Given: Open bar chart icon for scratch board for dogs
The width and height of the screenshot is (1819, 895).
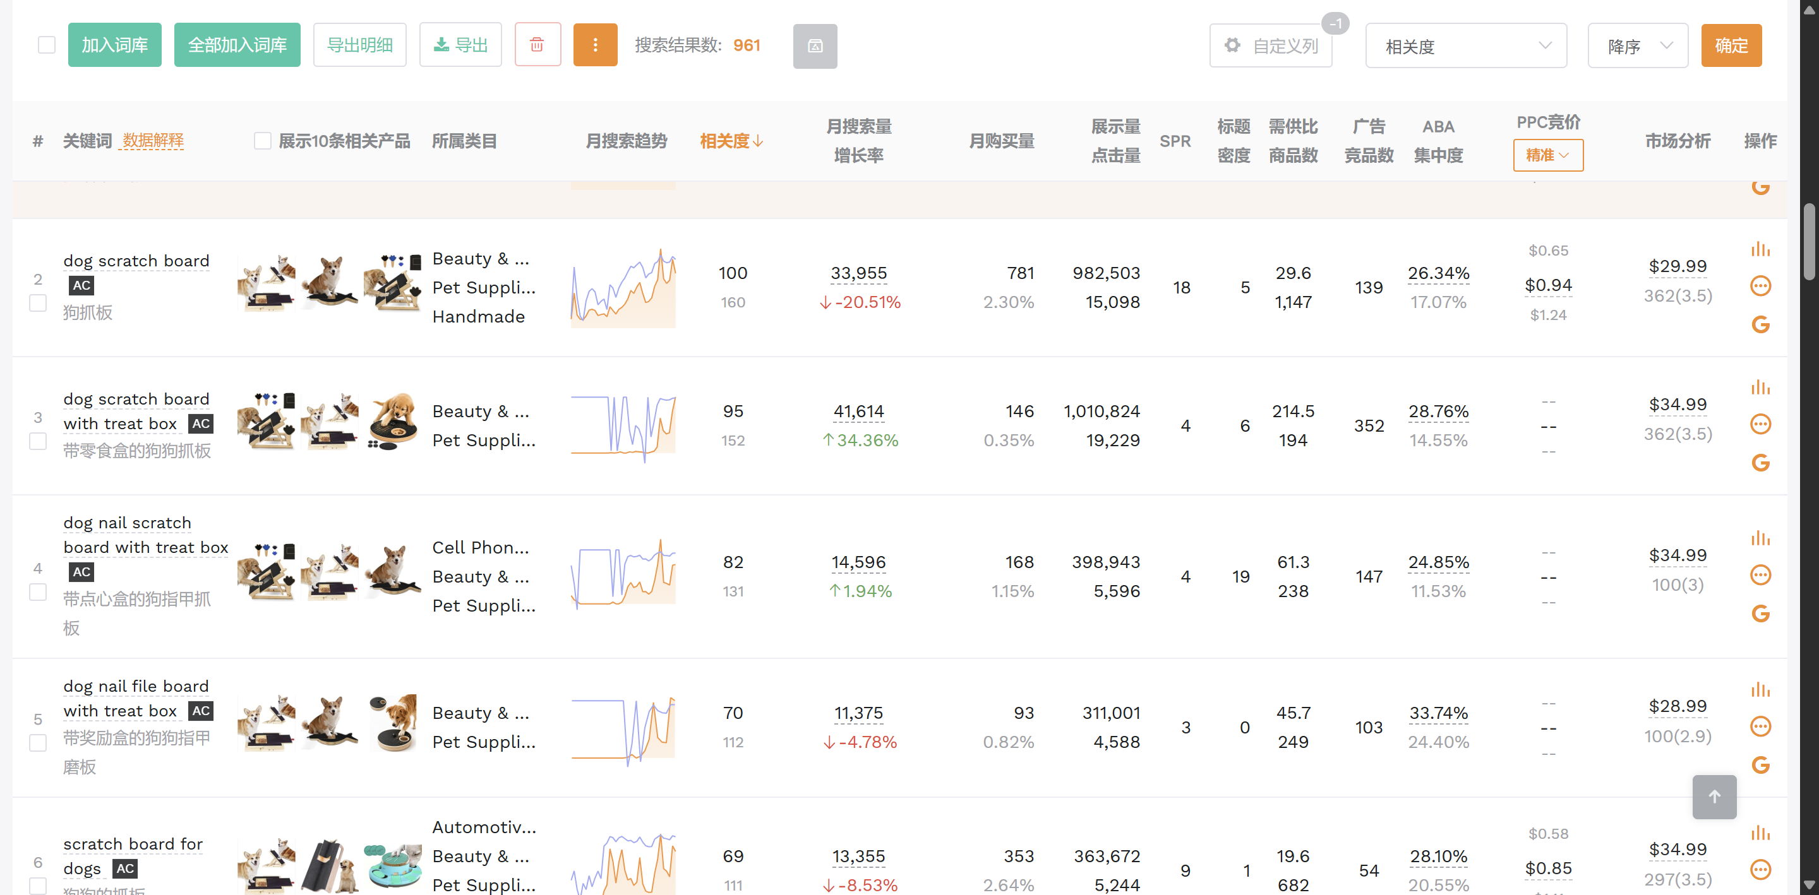Looking at the screenshot, I should click(x=1760, y=833).
